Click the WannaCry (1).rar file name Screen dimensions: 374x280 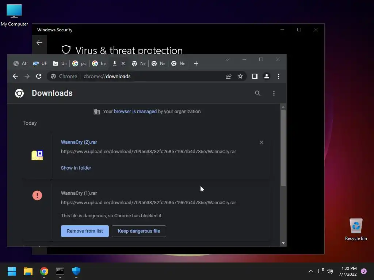[x=79, y=193]
